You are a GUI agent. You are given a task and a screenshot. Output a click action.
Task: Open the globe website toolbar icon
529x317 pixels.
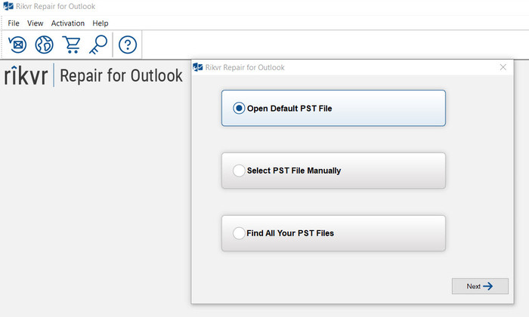[44, 45]
